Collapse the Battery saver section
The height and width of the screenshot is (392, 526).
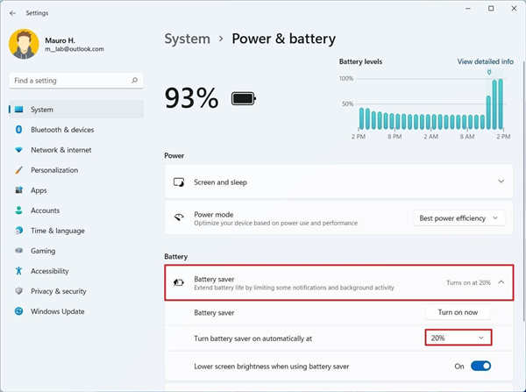point(501,282)
